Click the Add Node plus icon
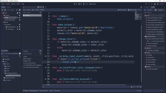166x93 pixels. 2,10
